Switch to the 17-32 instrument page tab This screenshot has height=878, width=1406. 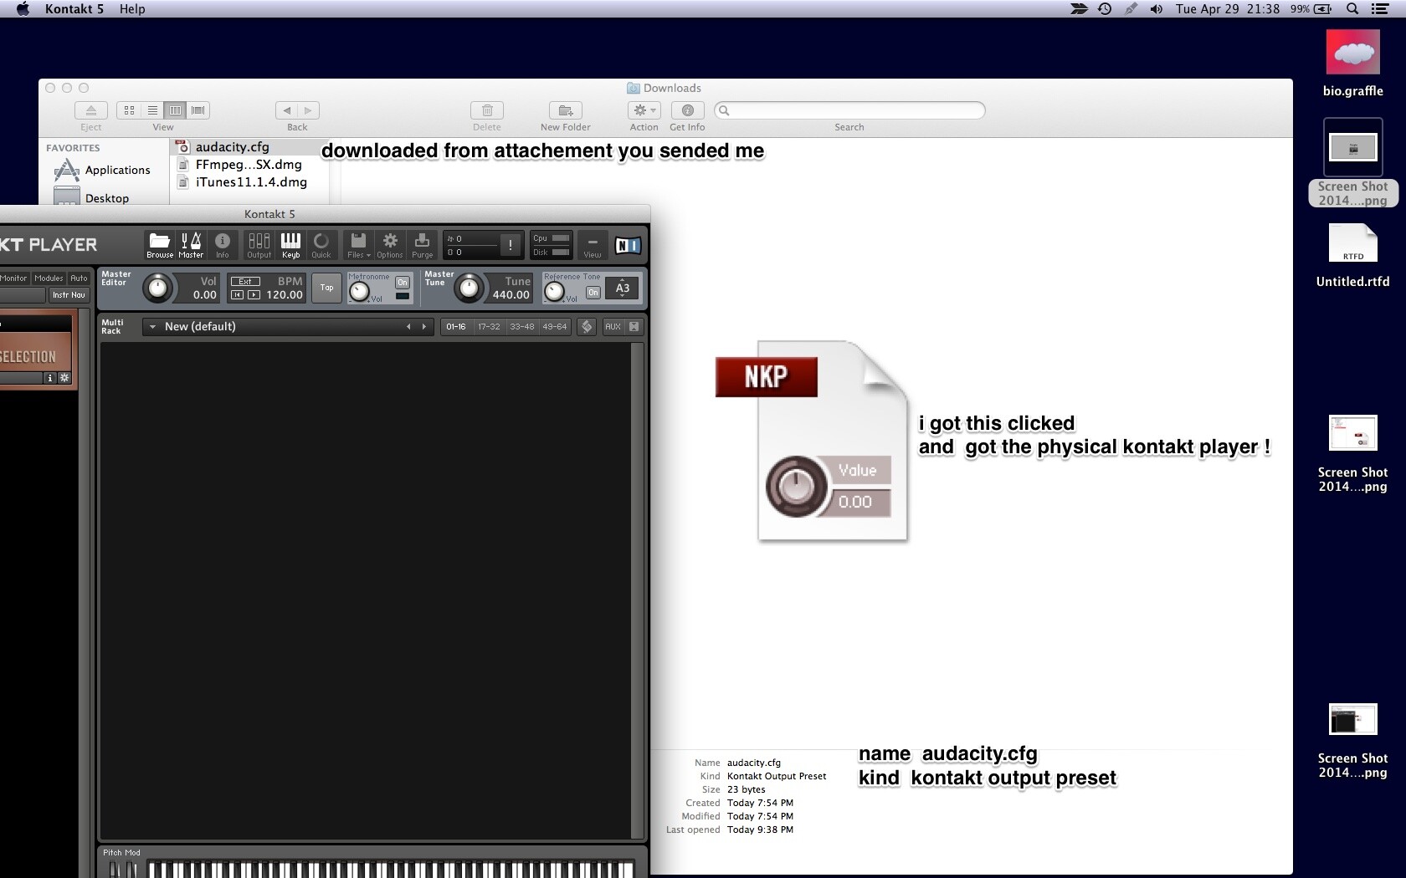(x=489, y=327)
